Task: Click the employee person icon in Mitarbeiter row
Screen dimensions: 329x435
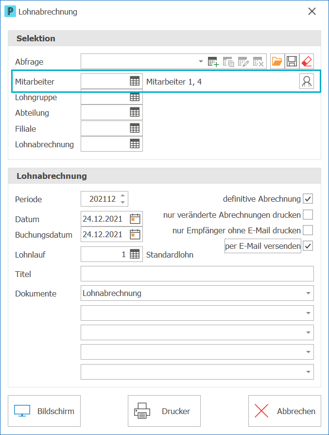Action: [307, 81]
